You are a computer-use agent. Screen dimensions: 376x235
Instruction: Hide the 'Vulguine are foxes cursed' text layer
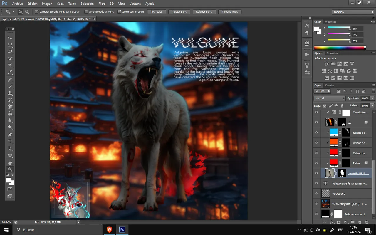pos(316,183)
